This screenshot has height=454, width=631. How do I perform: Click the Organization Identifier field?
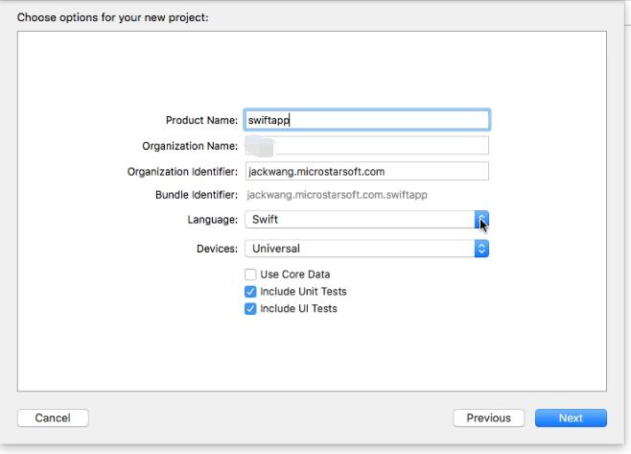point(366,171)
